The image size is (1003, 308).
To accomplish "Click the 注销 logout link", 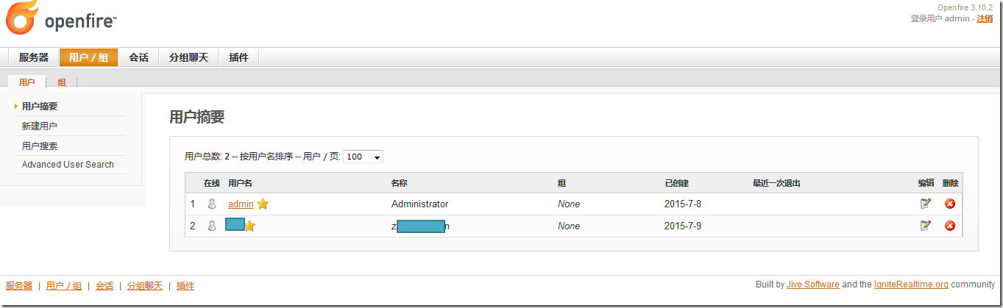I will 985,18.
